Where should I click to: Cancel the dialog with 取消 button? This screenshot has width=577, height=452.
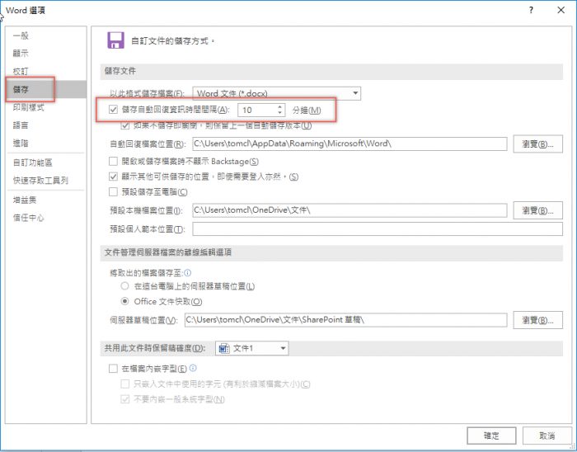click(x=547, y=436)
